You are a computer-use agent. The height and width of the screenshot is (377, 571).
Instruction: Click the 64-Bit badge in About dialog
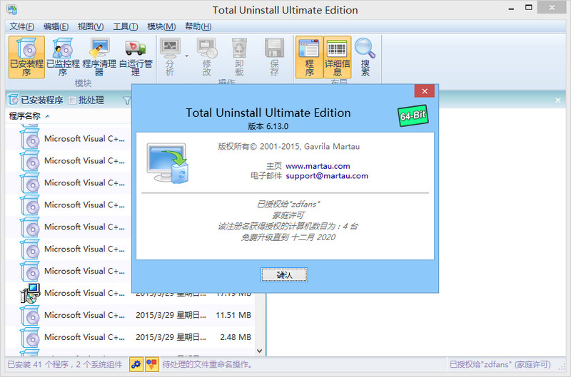[x=413, y=116]
